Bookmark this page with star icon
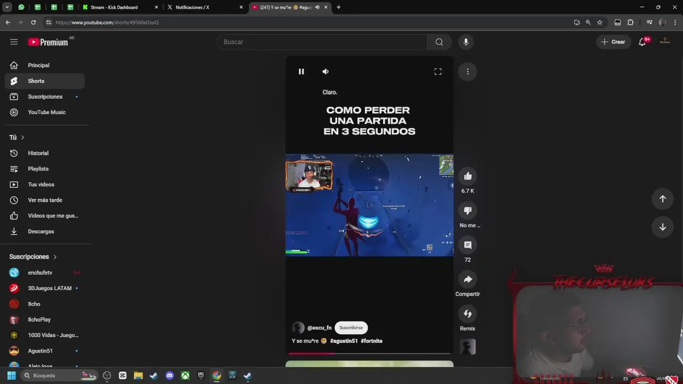 click(600, 22)
